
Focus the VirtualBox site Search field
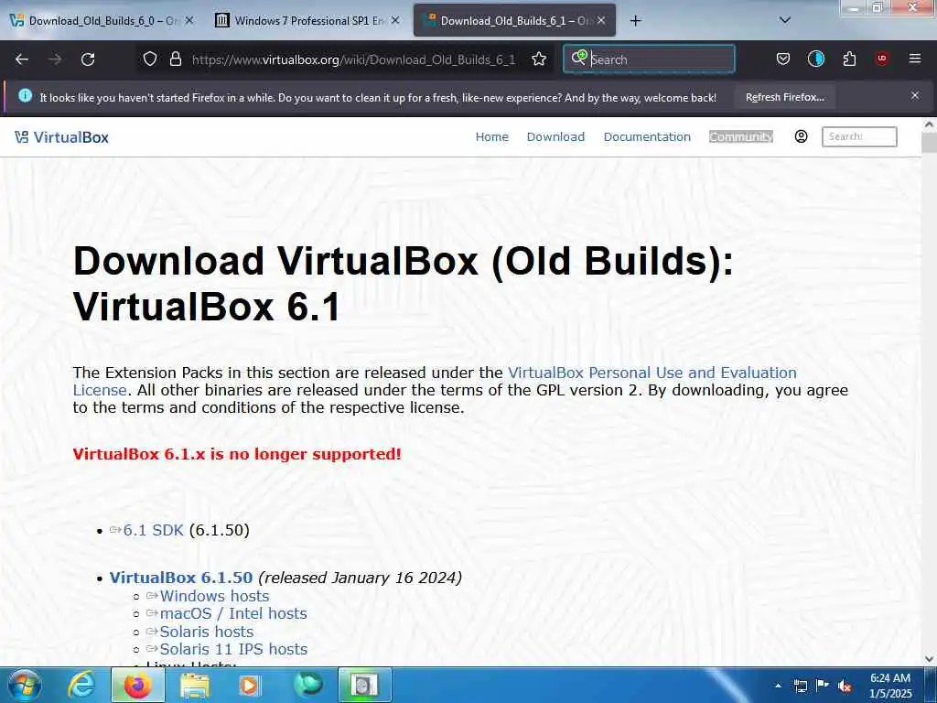tap(859, 136)
